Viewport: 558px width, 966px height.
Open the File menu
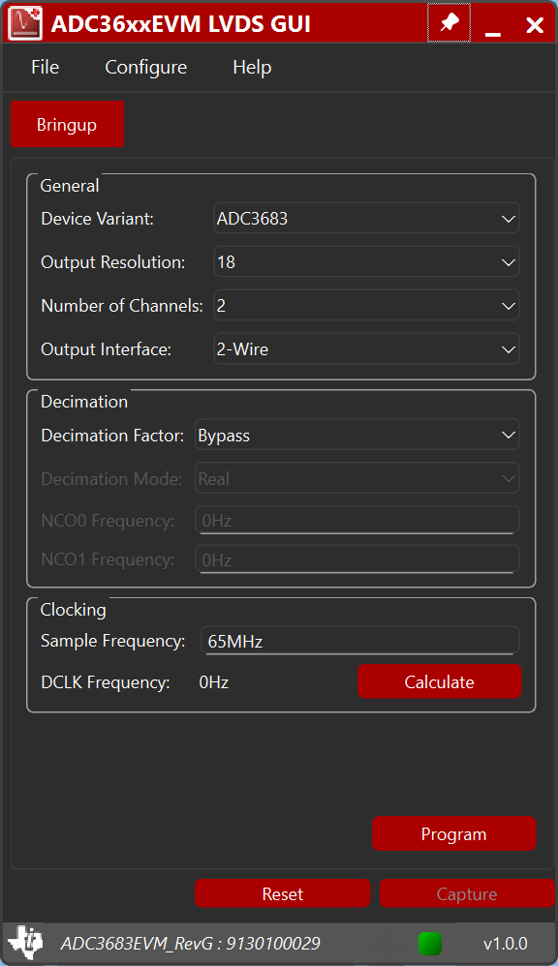click(45, 67)
